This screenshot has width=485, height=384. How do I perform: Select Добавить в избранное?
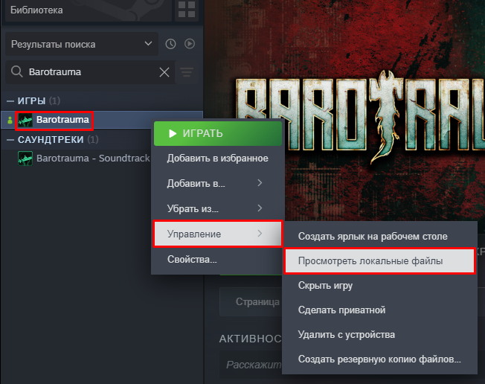click(x=218, y=159)
